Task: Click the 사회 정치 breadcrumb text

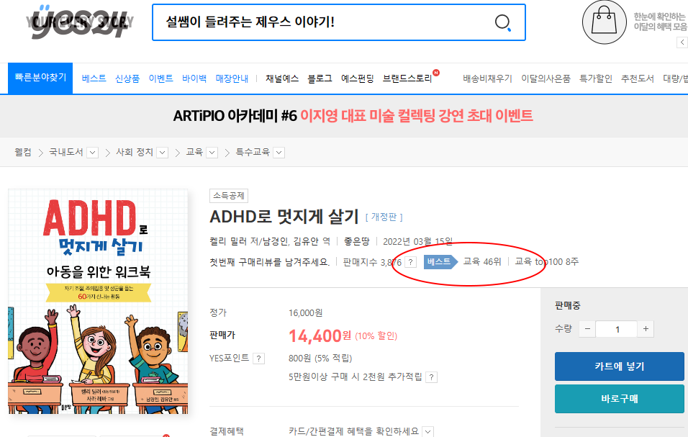Action: coord(135,152)
